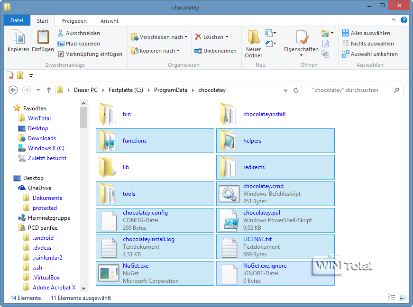Viewport: 413px width, 307px height.
Task: Click the Einfügen clipboard icon
Action: click(43, 37)
